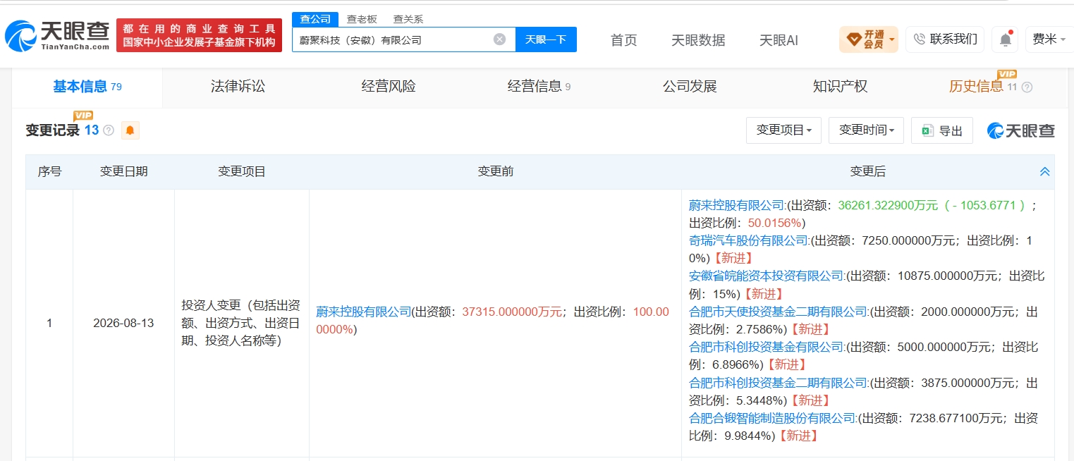1074x461 pixels.
Task: Switch to the 知识产权 tab
Action: pyautogui.click(x=840, y=87)
